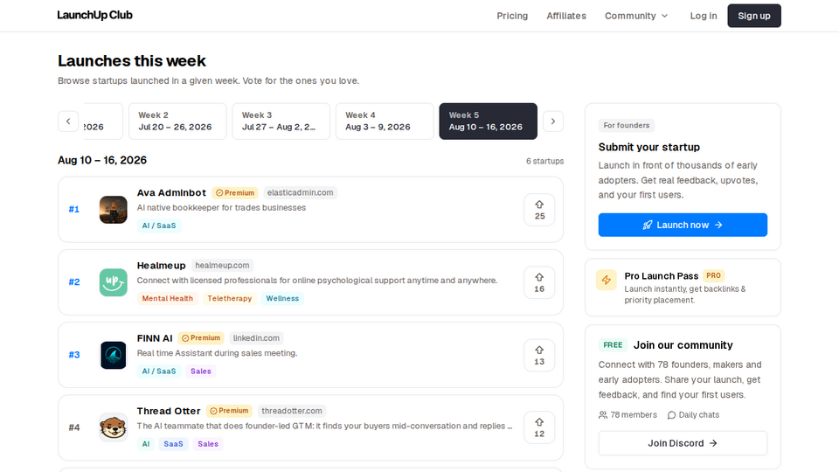This screenshot has height=472, width=839.
Task: Upvote Healmeup with 16 votes
Action: (539, 282)
